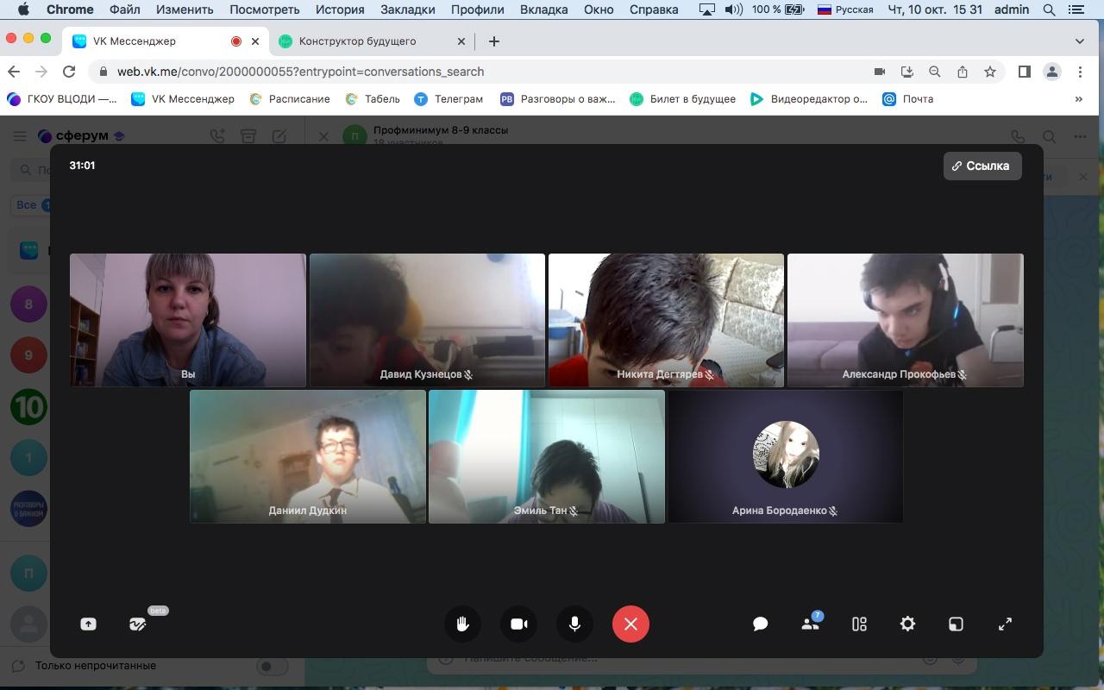Open Почта bookmark
The width and height of the screenshot is (1104, 690).
point(908,98)
